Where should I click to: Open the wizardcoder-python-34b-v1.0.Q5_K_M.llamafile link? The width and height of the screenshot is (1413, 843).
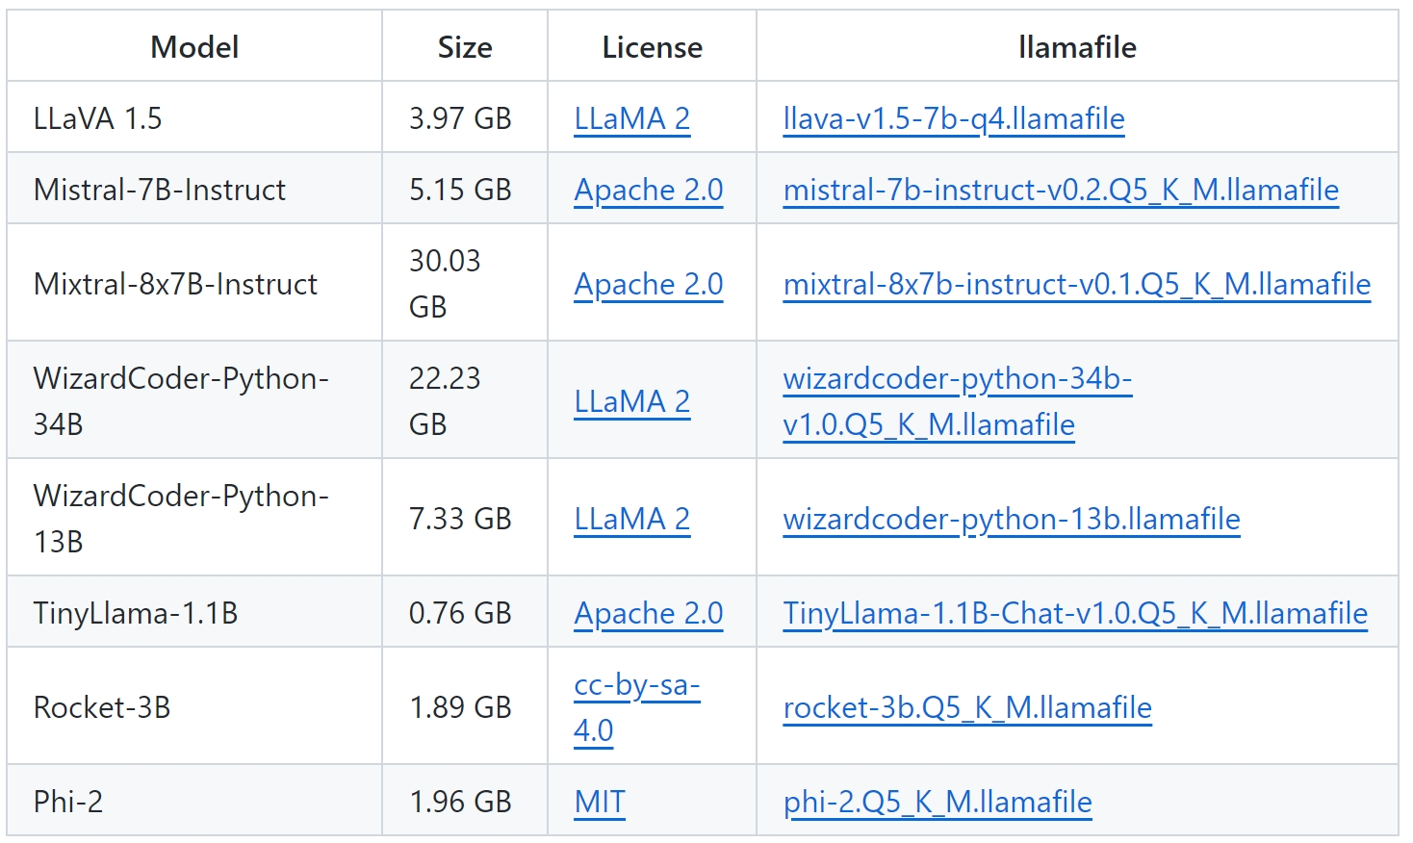(958, 401)
